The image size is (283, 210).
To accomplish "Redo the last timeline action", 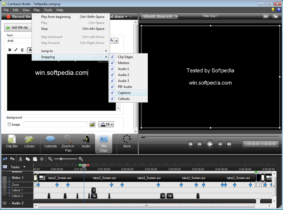I will (x=12, y=159).
